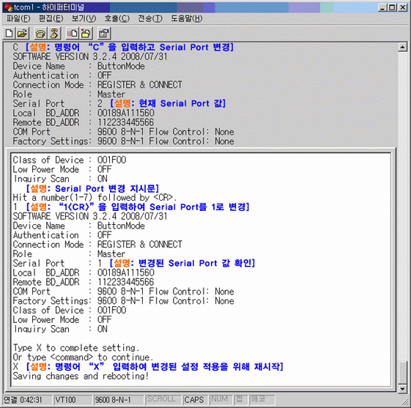The width and height of the screenshot is (411, 408).
Task: Maximize the tcom1 window
Action: point(392,7)
